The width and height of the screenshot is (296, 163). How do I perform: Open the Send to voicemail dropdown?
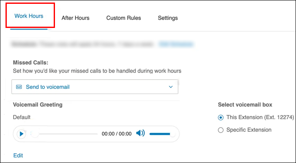(x=95, y=87)
